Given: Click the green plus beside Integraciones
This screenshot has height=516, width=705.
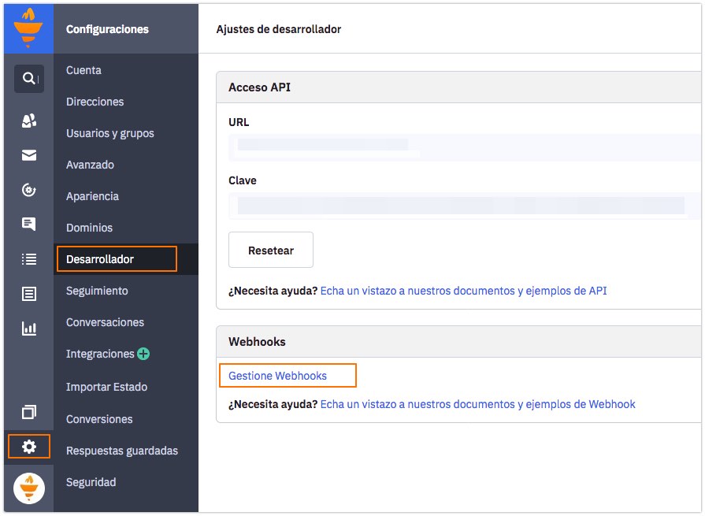Looking at the screenshot, I should tap(143, 355).
